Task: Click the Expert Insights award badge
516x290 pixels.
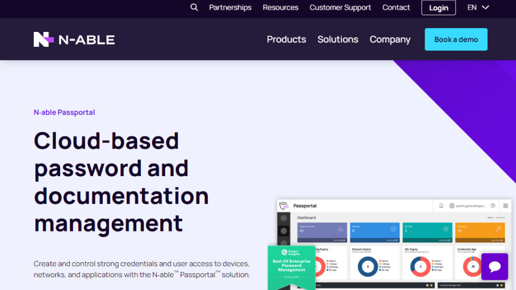Action: coord(292,267)
